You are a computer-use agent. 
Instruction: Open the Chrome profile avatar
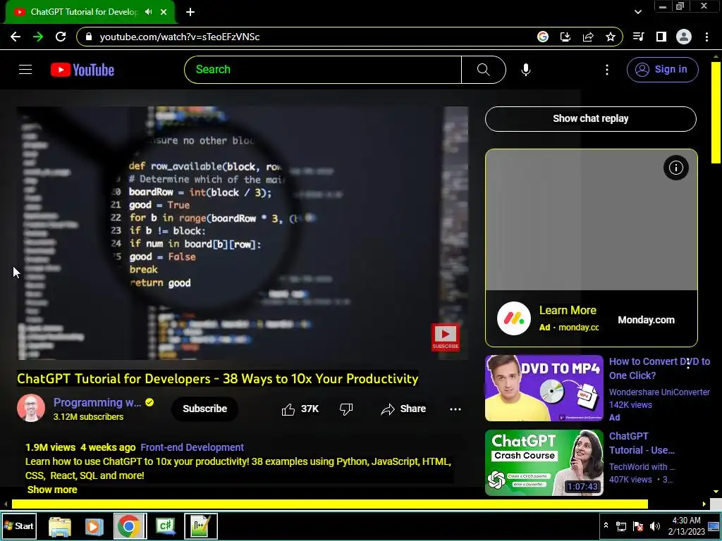(684, 37)
